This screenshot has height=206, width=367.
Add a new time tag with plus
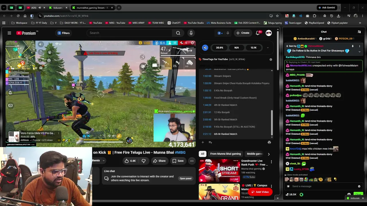pos(203,142)
